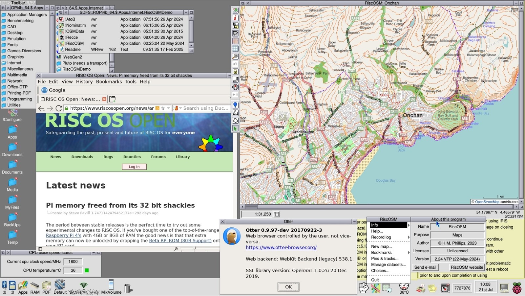Image resolution: width=525 pixels, height=296 pixels.
Task: Select Pins & tracks... menu entry
Action: [385, 259]
